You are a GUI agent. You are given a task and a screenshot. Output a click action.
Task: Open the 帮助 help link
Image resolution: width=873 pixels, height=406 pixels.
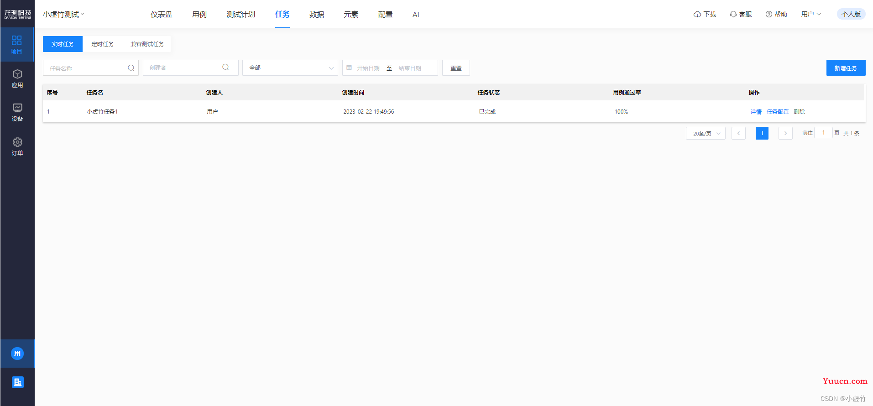(776, 14)
